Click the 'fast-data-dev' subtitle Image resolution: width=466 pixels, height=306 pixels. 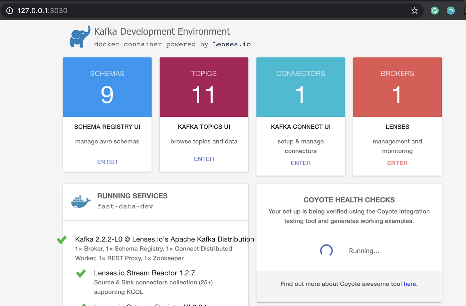(125, 207)
